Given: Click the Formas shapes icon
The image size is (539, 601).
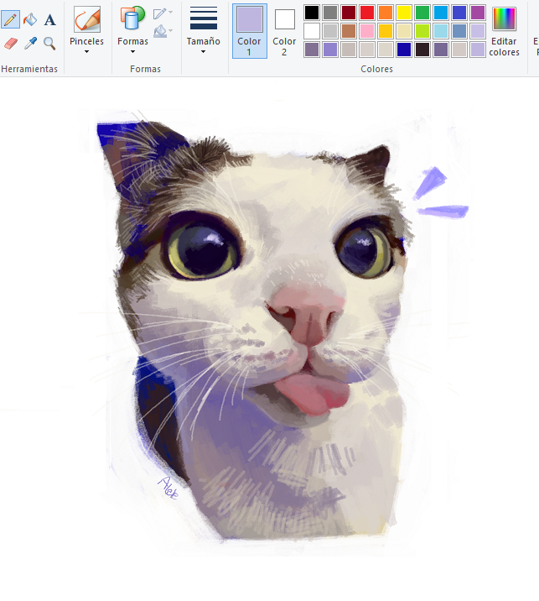Looking at the screenshot, I should point(132,18).
